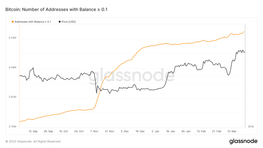Click the glassnode logo at bottom right
This screenshot has width=263, height=148.
point(244,141)
